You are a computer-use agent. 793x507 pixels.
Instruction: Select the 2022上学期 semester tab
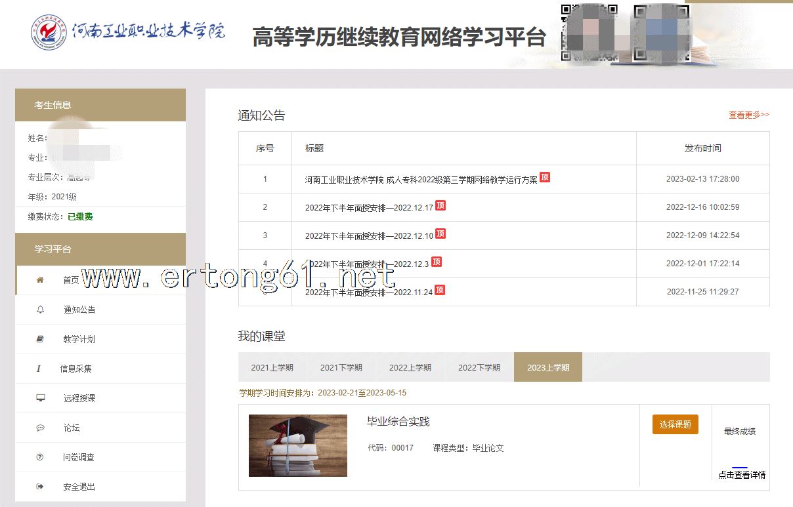(x=410, y=367)
